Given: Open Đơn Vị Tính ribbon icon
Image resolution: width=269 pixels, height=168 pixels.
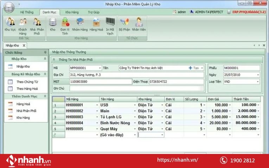Looking at the screenshot, I should (x=65, y=23).
